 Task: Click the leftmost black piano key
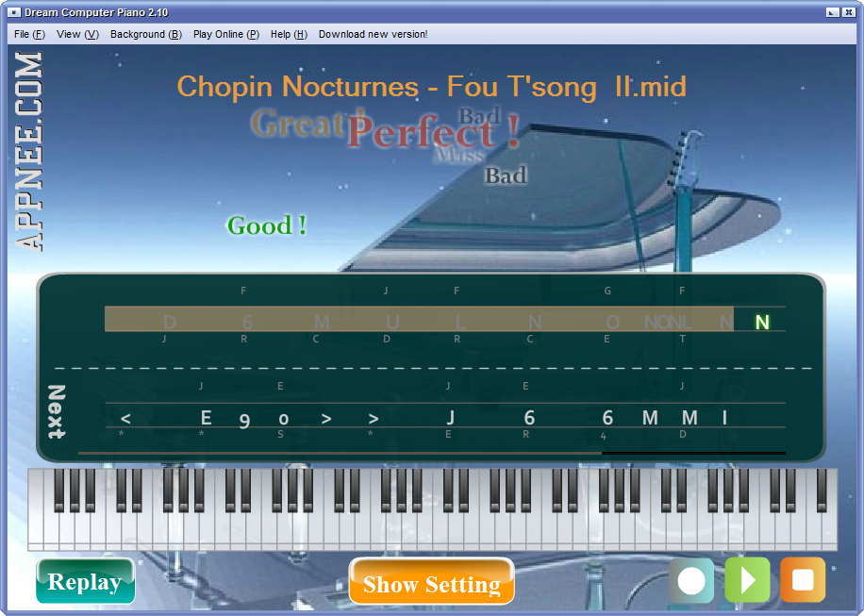[59, 491]
